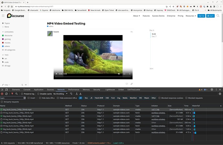Image resolution: width=223 pixels, height=145 pixels.
Task: Click the page vertical scrollbar
Action: (x=222, y=28)
